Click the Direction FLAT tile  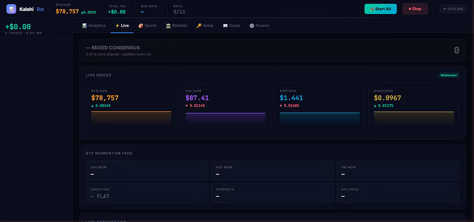pos(148,193)
